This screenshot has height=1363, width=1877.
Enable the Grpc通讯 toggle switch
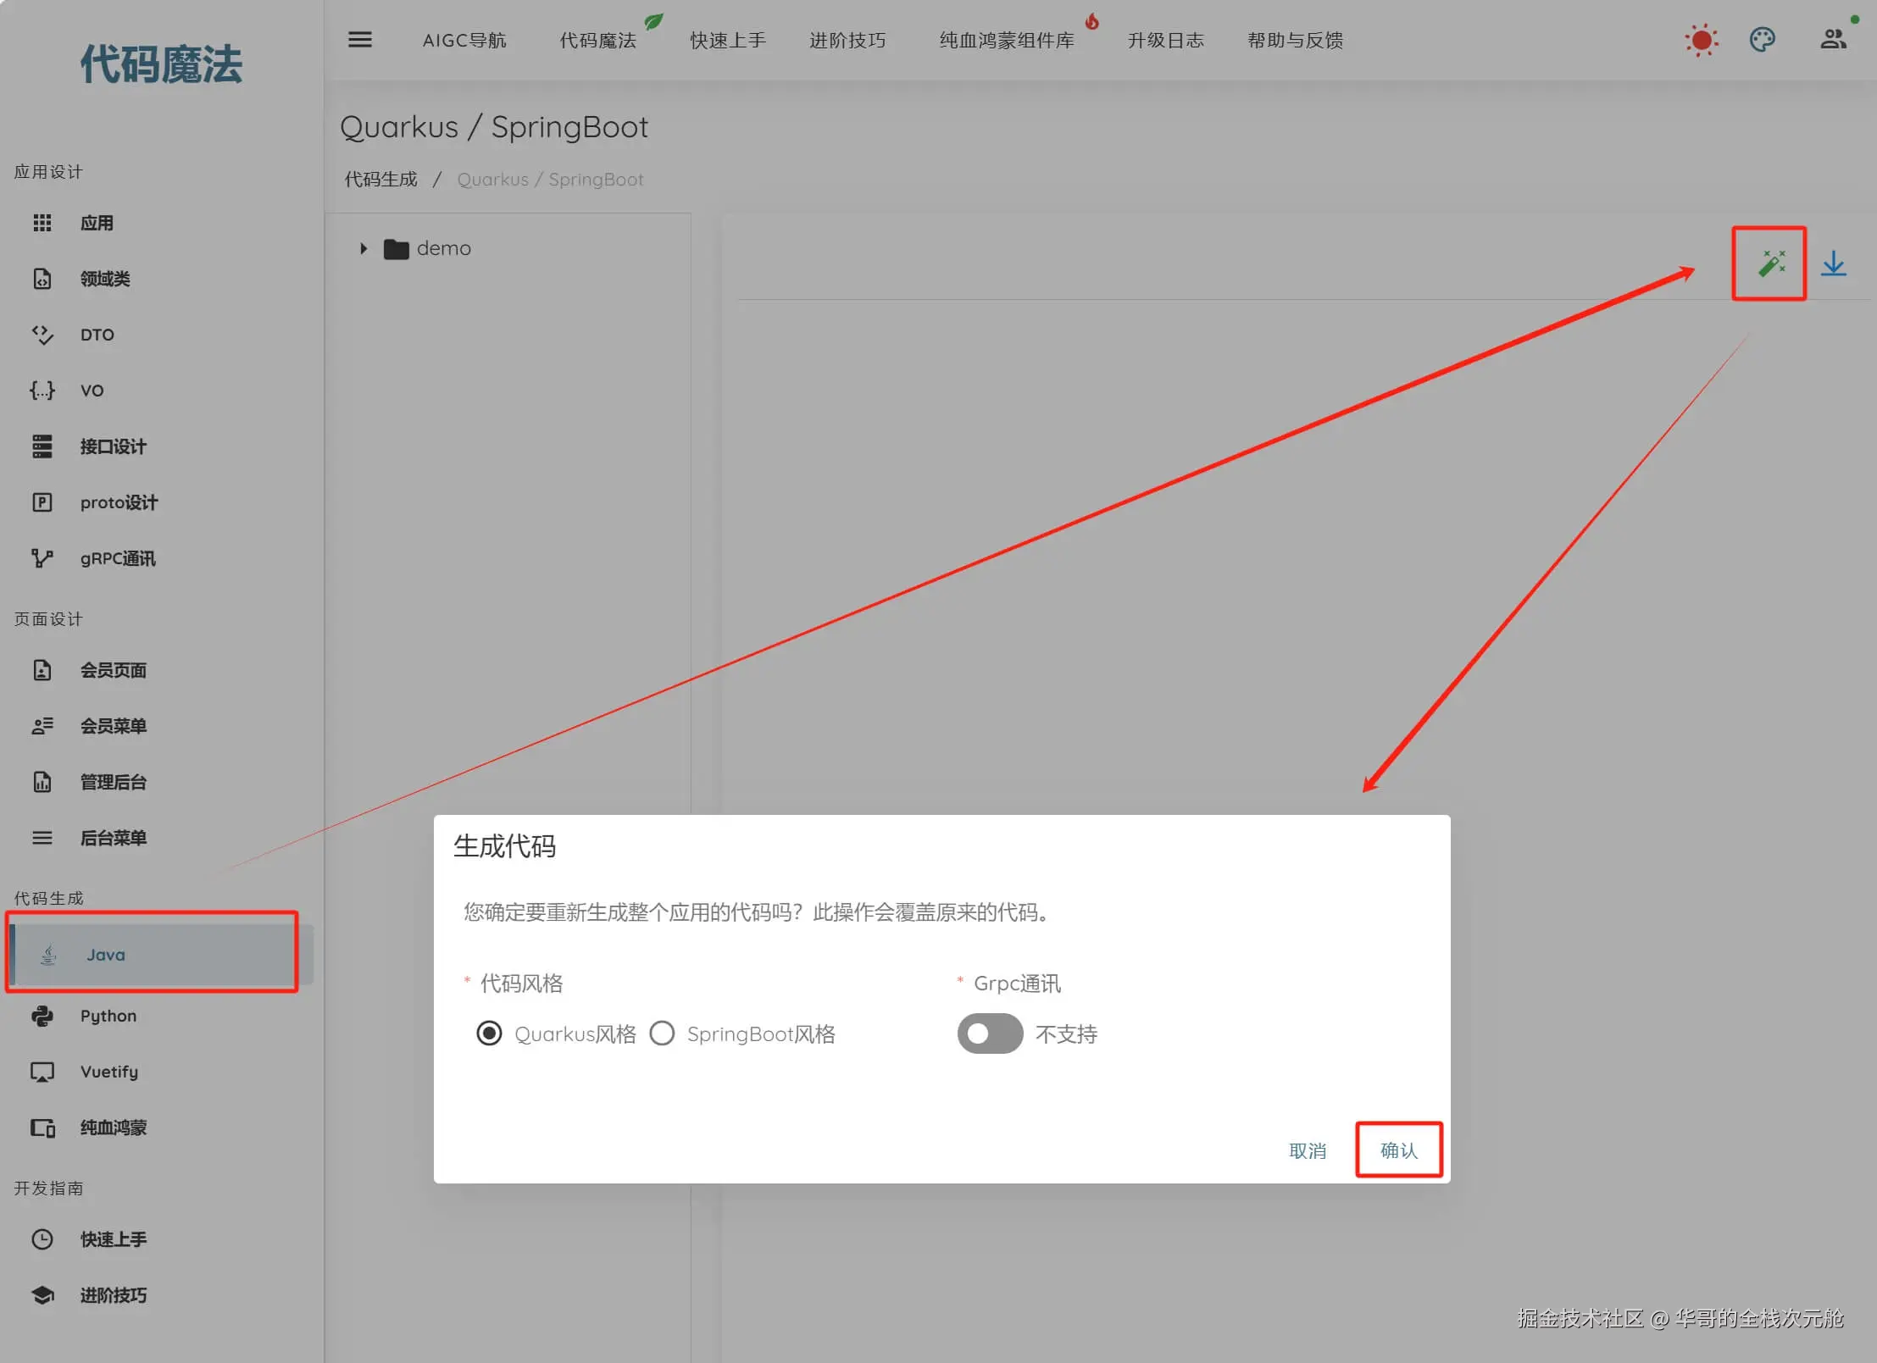[x=989, y=1033]
